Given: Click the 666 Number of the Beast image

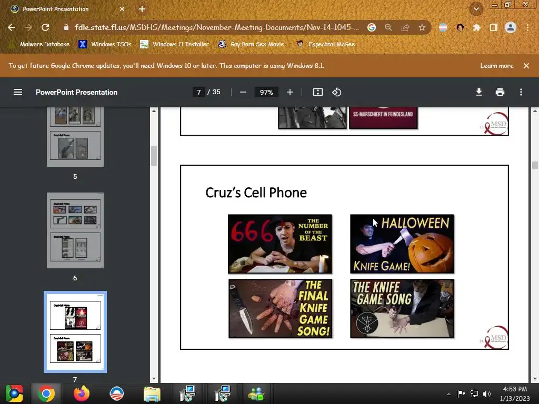Looking at the screenshot, I should pos(280,244).
